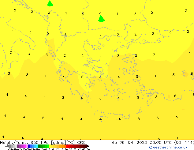The width and height of the screenshot is (194, 150).
Task: Click the (06+144) forecast hour label
Action: 184,143
